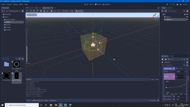Choose the Select mode tool
Screen dimensions: 190x107
(27, 11)
